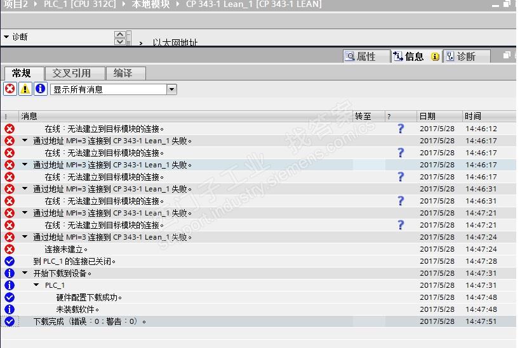Select message 未装载软件。

77,309
